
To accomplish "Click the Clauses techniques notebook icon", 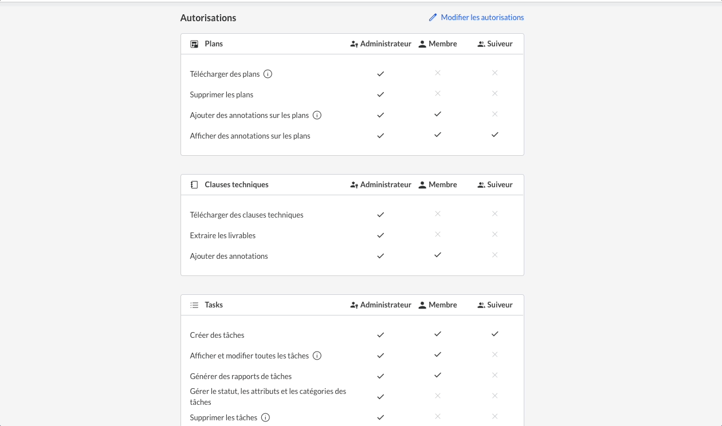I will coord(194,185).
